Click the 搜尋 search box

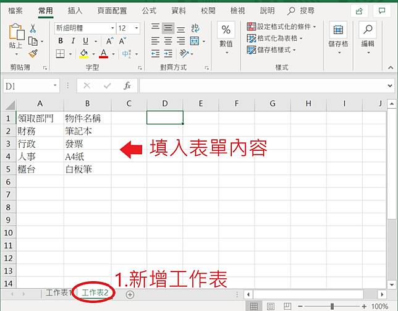pyautogui.click(x=301, y=11)
